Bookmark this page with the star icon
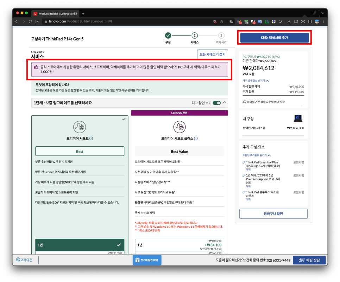Screen dimensions: 340x282 coord(231,21)
